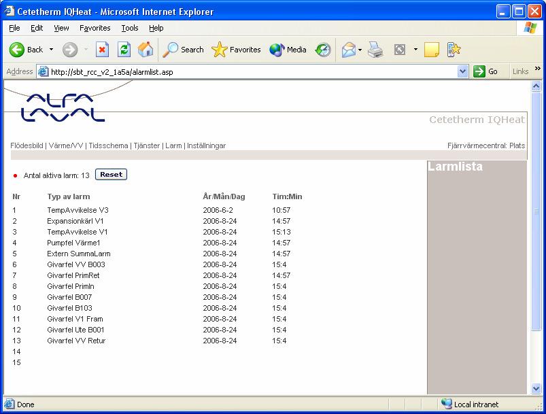Image resolution: width=546 pixels, height=414 pixels.
Task: Stop loading with the red X icon
Action: (102, 50)
